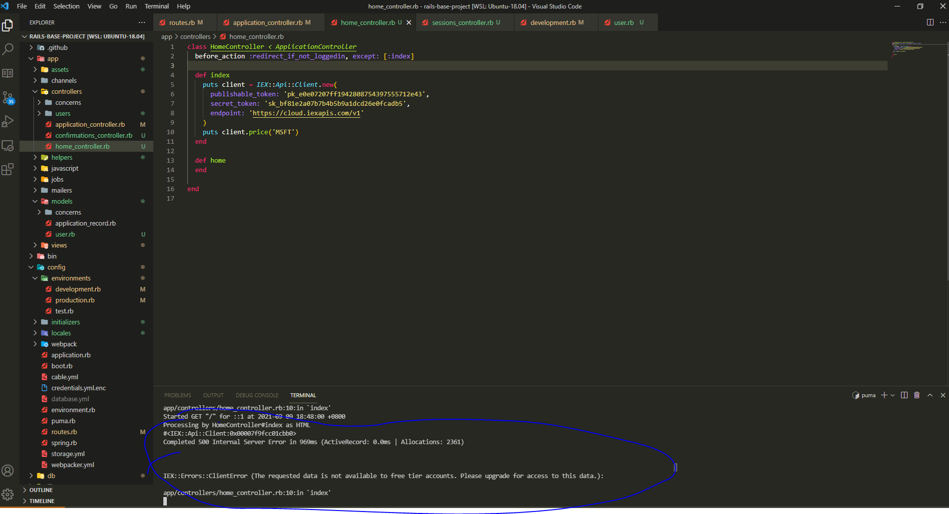Open the Terminal menu
The width and height of the screenshot is (949, 514).
tap(156, 6)
